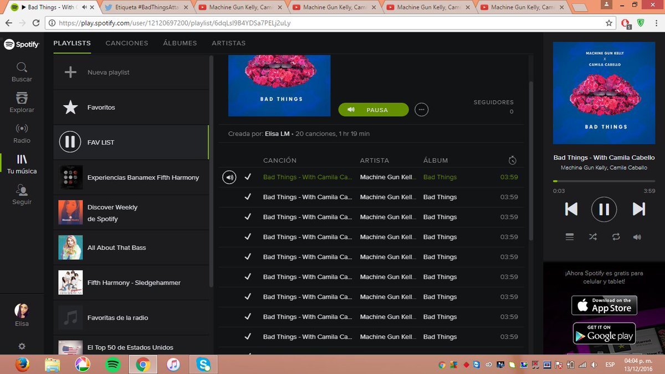Switch to Twitter Etiqueta #BadThingsAtta browser tab

click(x=146, y=7)
